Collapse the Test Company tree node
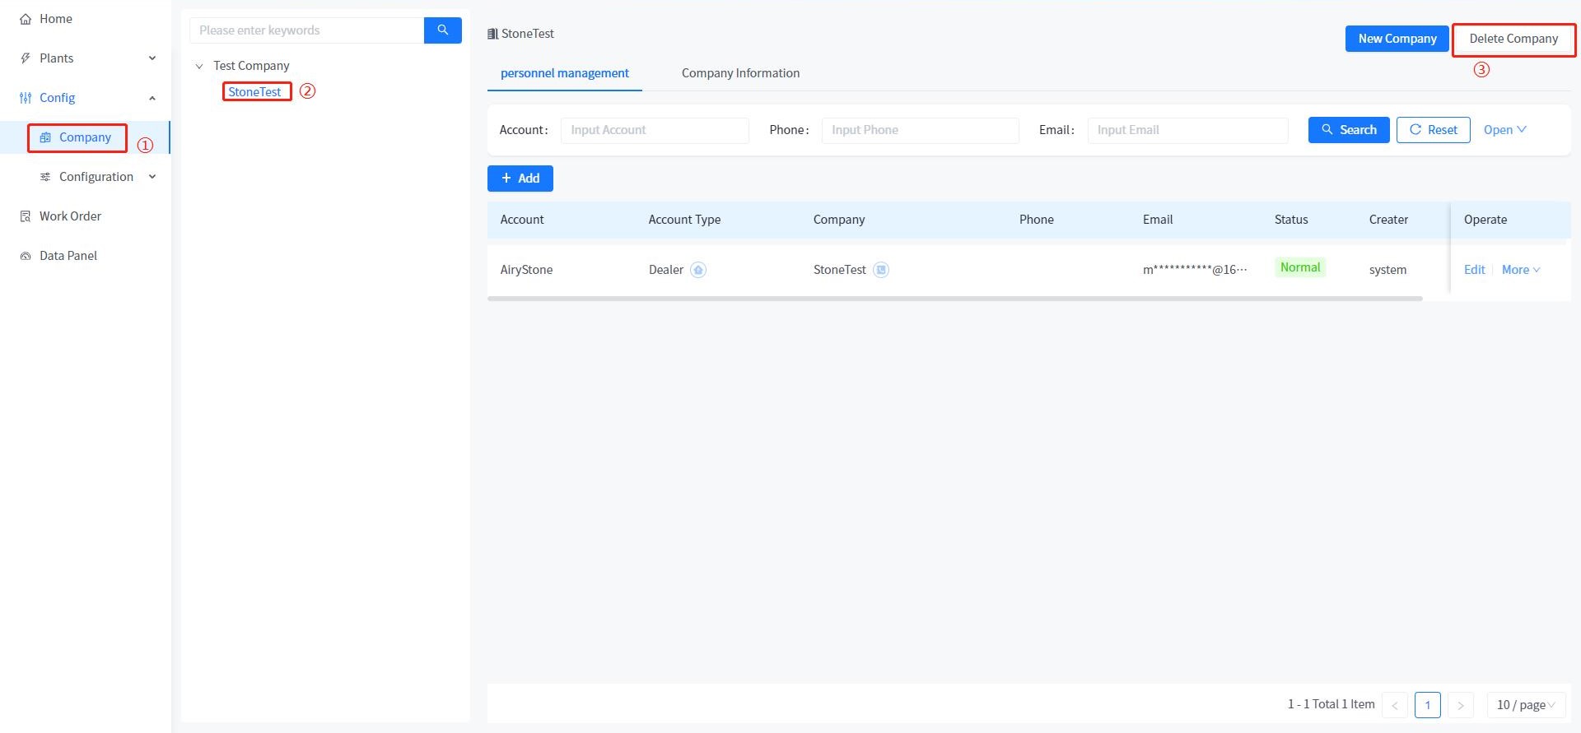The width and height of the screenshot is (1581, 733). [198, 66]
